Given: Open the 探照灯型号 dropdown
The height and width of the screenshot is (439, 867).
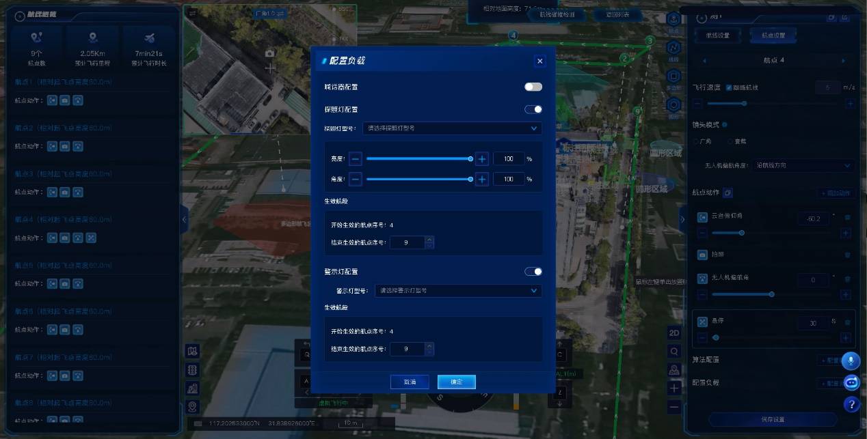Looking at the screenshot, I should (453, 128).
